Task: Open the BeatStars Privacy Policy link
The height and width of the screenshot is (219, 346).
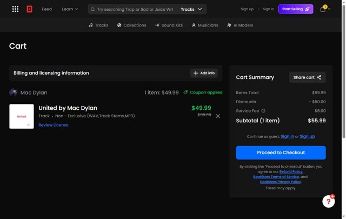Action: pos(280,182)
